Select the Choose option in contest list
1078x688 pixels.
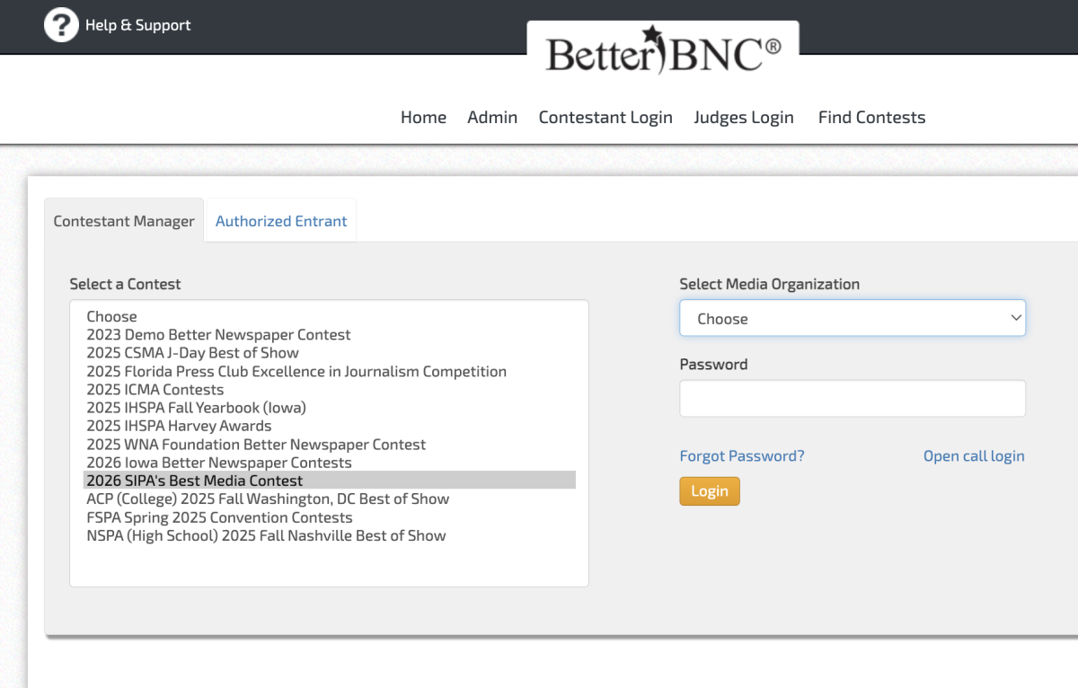(329, 317)
